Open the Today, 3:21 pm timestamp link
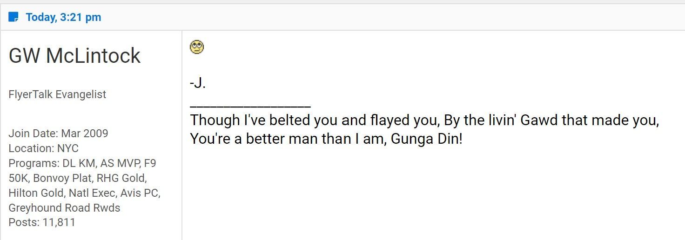Image resolution: width=685 pixels, height=240 pixels. (63, 17)
